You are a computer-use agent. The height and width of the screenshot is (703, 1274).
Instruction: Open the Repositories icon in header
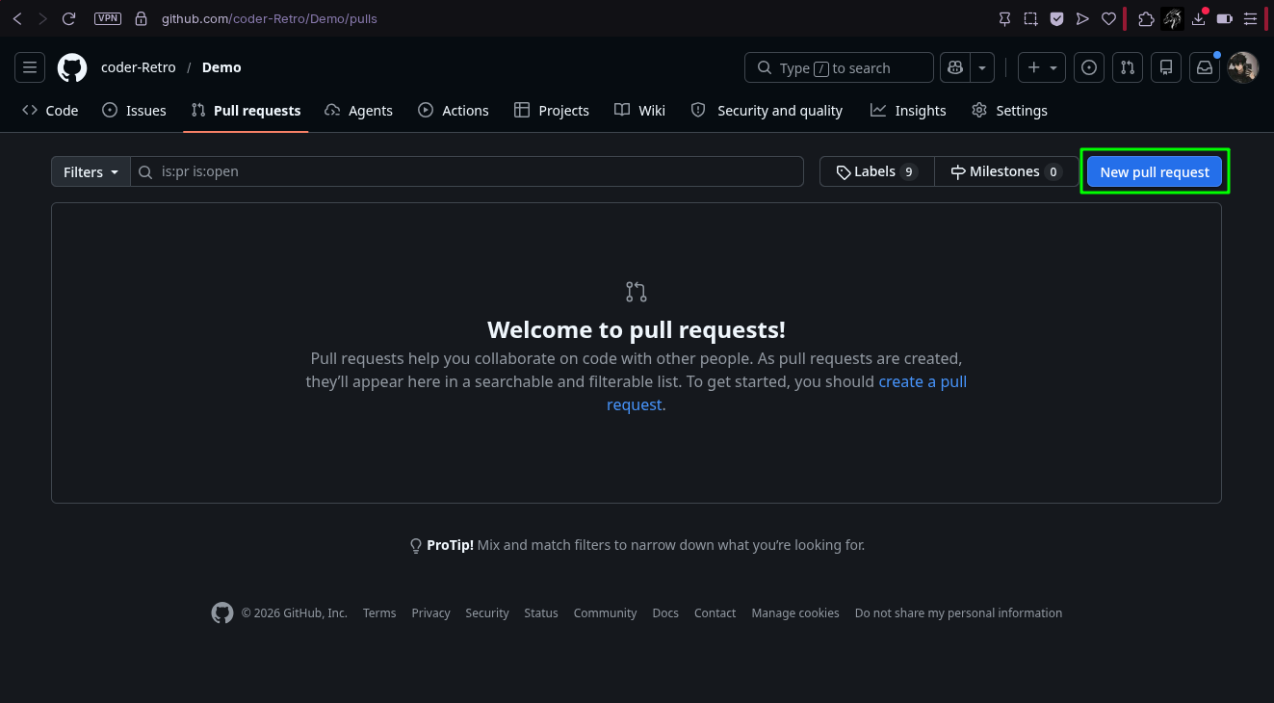tap(1166, 67)
